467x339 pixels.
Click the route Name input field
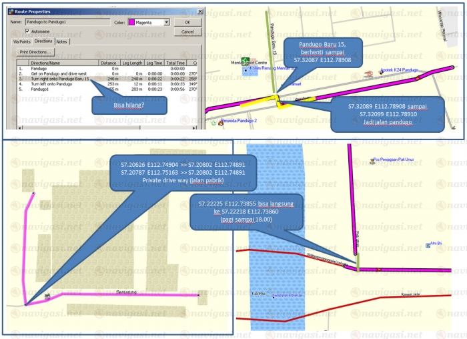66,22
